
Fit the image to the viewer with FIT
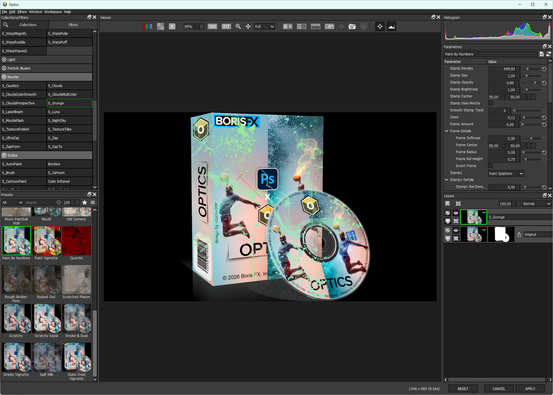pos(226,26)
